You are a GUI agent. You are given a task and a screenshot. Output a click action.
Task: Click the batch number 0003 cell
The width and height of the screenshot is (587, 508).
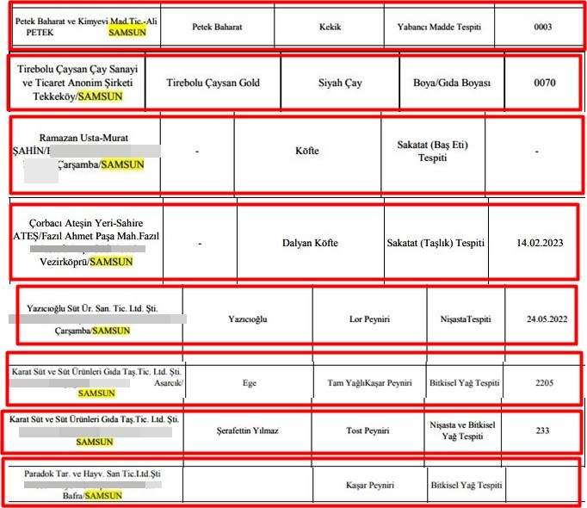[x=542, y=28]
